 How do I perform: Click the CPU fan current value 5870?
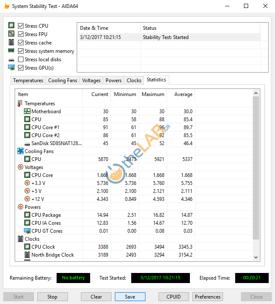pos(103,159)
